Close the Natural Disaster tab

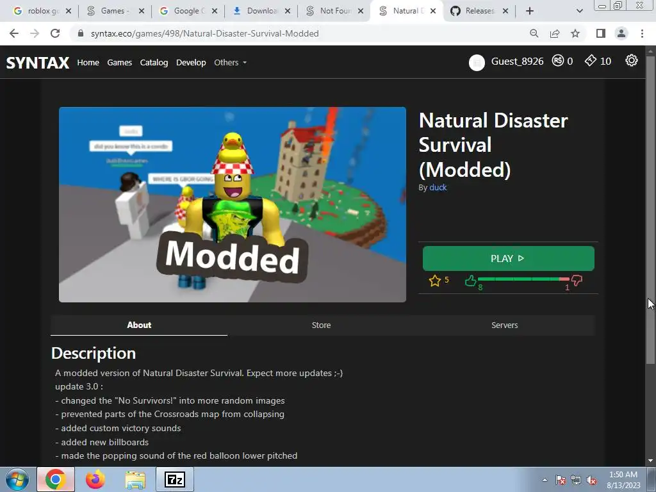(x=433, y=11)
